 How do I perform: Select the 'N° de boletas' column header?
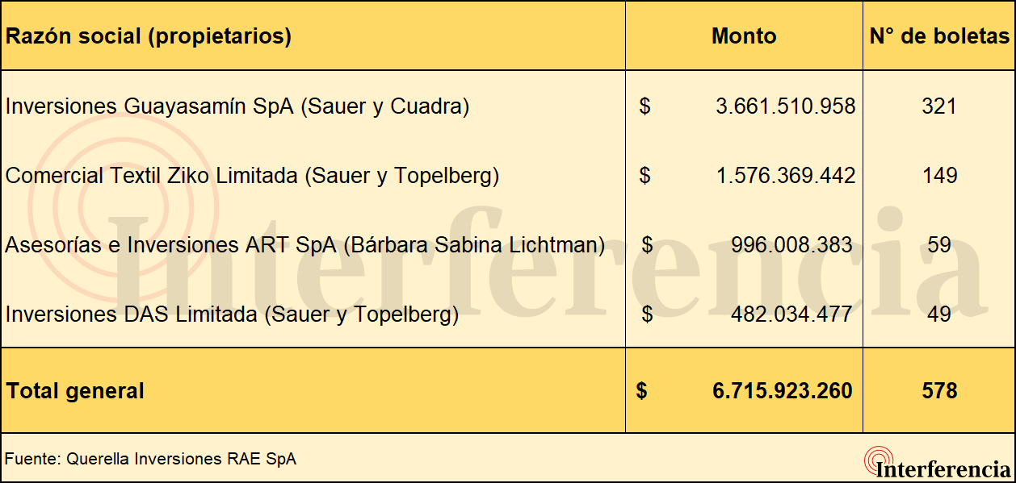click(x=939, y=36)
